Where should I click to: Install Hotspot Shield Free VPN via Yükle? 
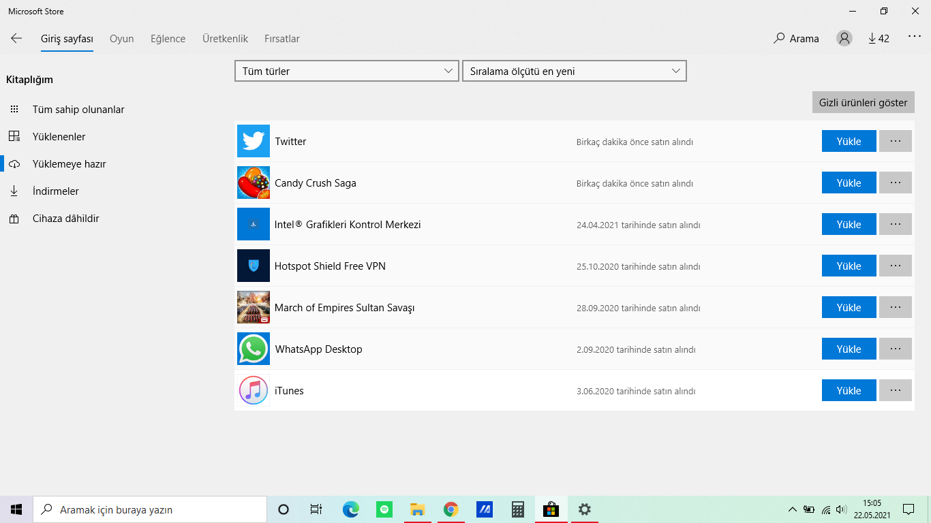849,266
